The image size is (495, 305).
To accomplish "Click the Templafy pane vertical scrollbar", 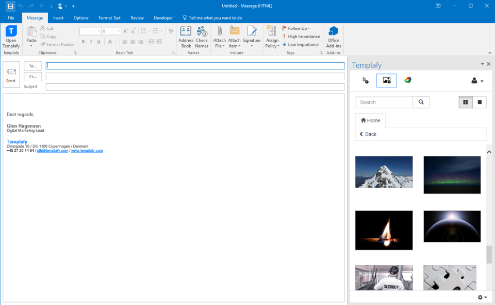I will pos(489,254).
